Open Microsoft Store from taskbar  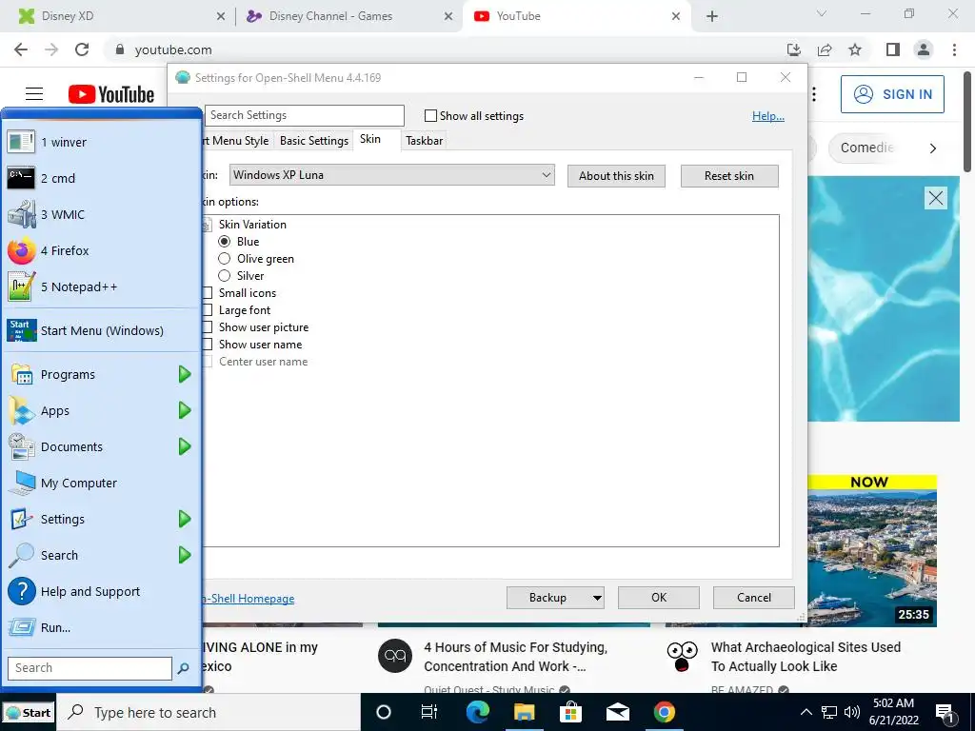click(x=571, y=712)
